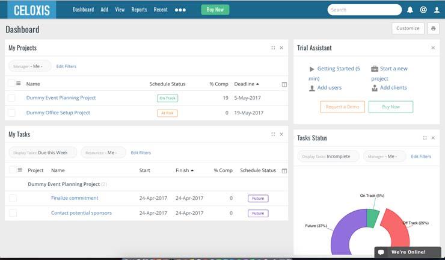The image size is (445, 260).
Task: Open row actions menu in My Projects header
Action: click(19, 83)
